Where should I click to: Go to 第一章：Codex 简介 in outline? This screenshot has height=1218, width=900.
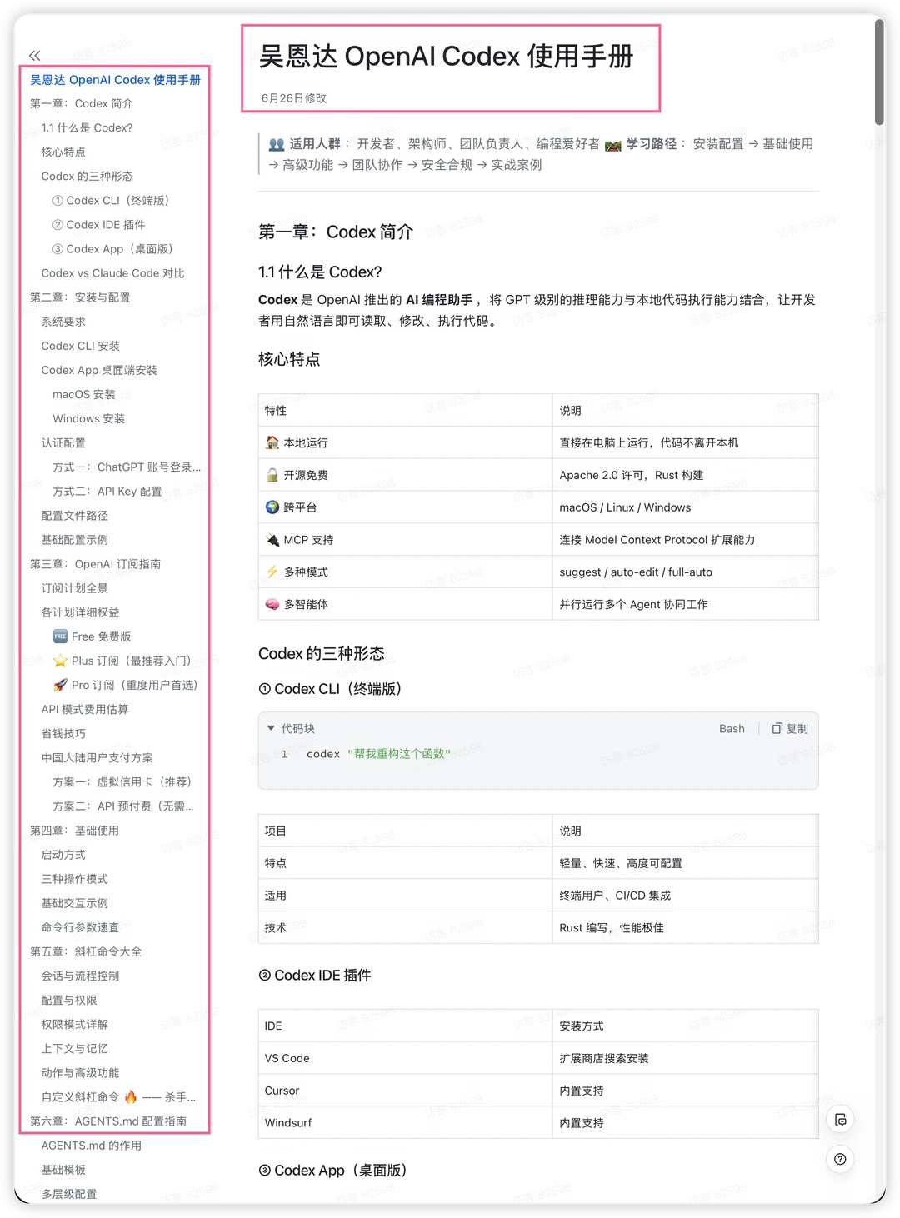click(x=81, y=103)
